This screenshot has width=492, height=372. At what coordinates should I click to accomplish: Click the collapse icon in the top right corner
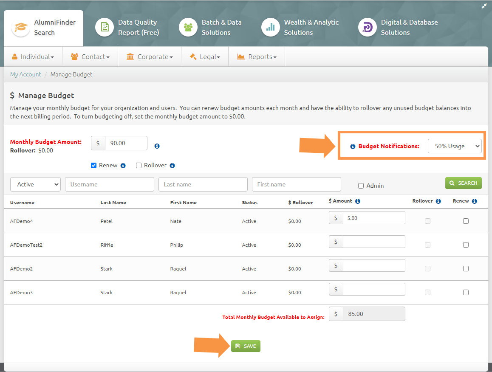(484, 6)
